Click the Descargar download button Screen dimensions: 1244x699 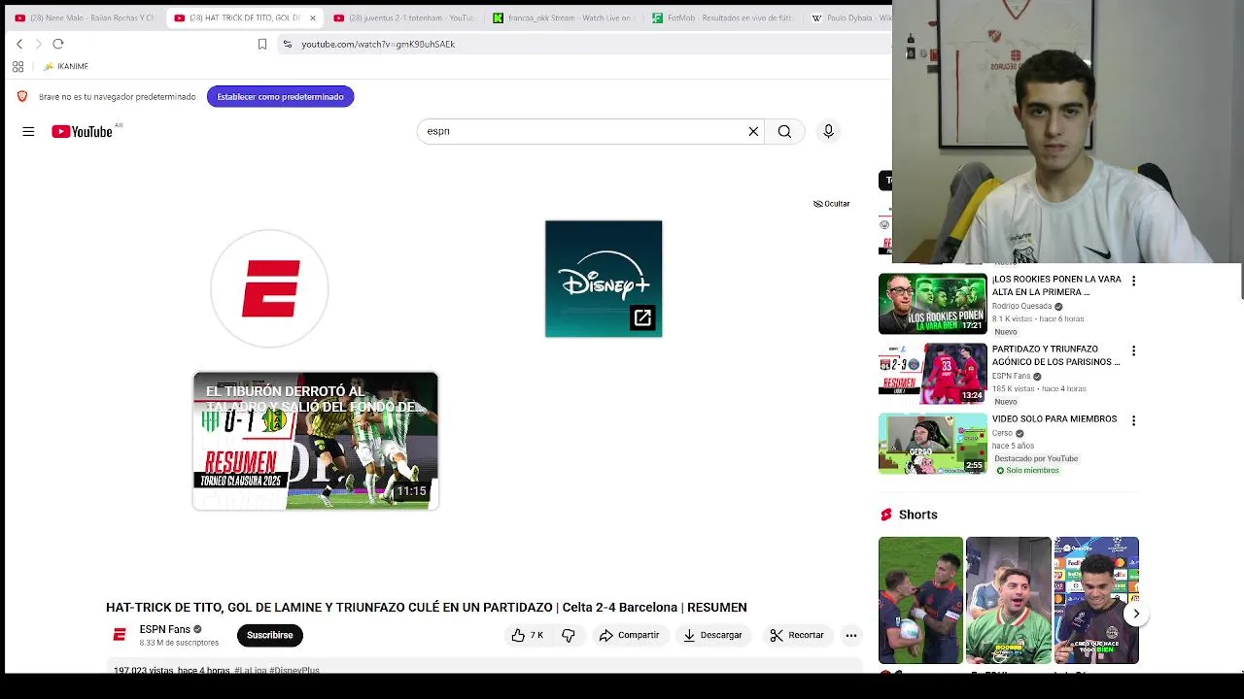click(712, 635)
